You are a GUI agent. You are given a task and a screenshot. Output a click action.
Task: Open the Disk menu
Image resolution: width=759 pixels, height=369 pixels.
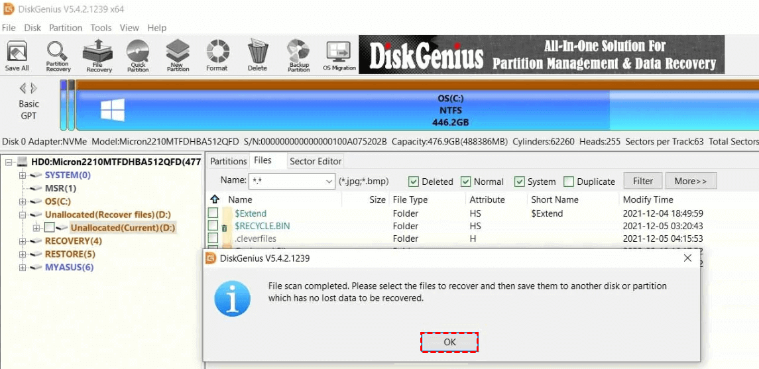[x=33, y=28]
